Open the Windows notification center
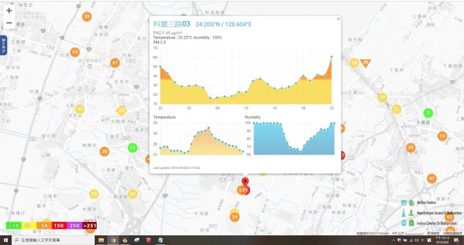 click(x=457, y=240)
